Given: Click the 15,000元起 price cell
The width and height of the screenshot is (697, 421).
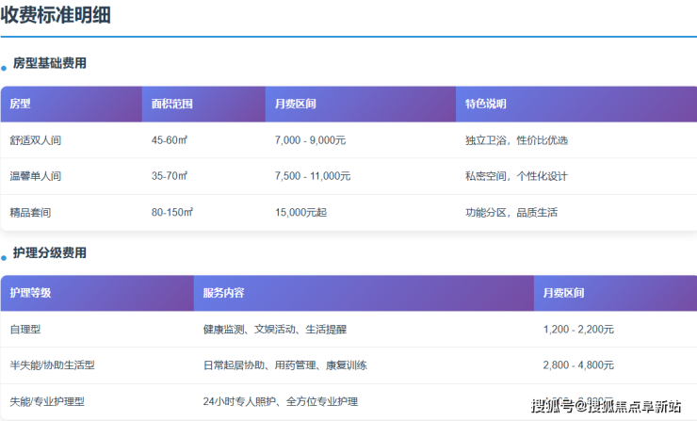Looking at the screenshot, I should (300, 213).
